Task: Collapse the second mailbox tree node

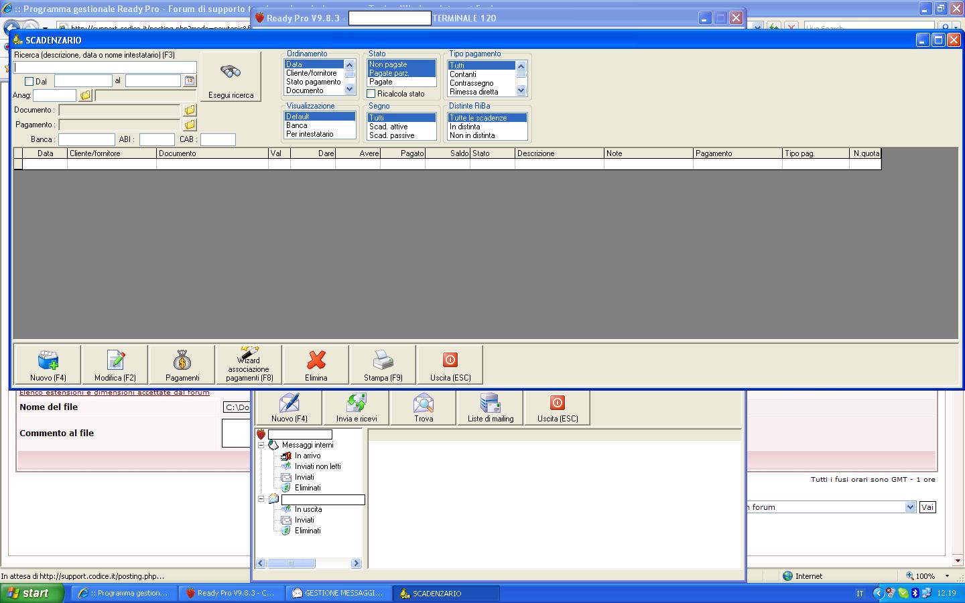Action: (x=261, y=499)
